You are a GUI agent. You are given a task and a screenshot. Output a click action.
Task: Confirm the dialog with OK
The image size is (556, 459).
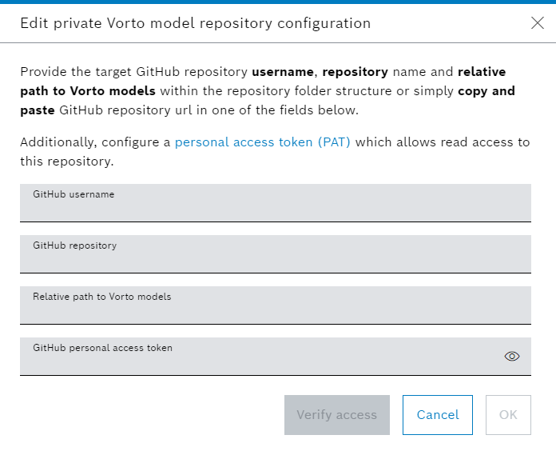(x=508, y=415)
